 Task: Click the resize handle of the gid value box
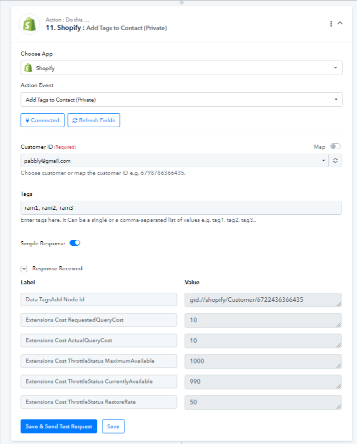(338, 304)
